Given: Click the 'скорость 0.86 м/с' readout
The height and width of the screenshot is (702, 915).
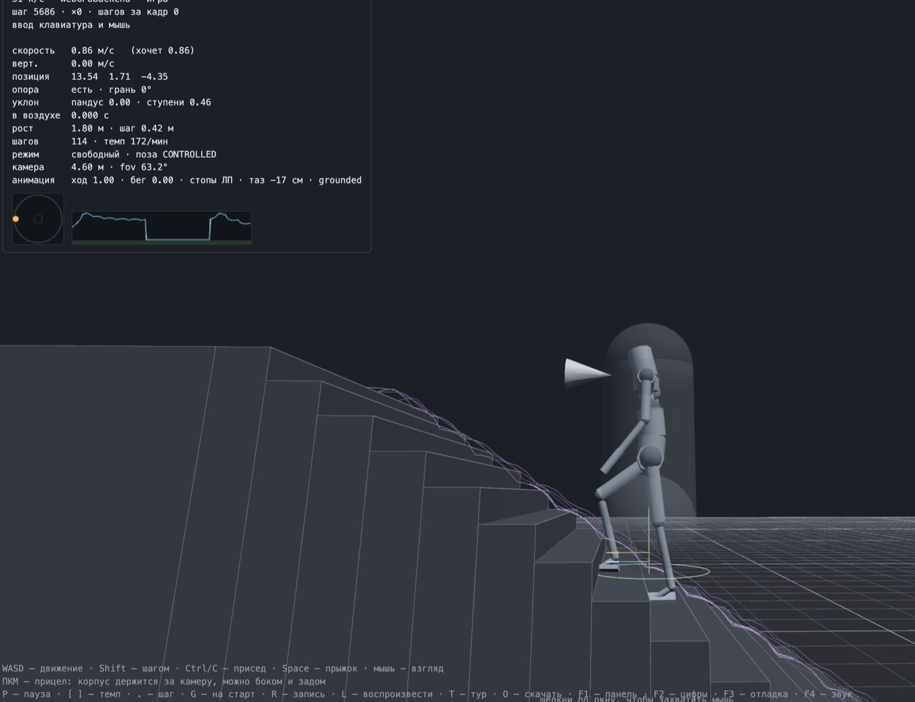Looking at the screenshot, I should click(103, 50).
